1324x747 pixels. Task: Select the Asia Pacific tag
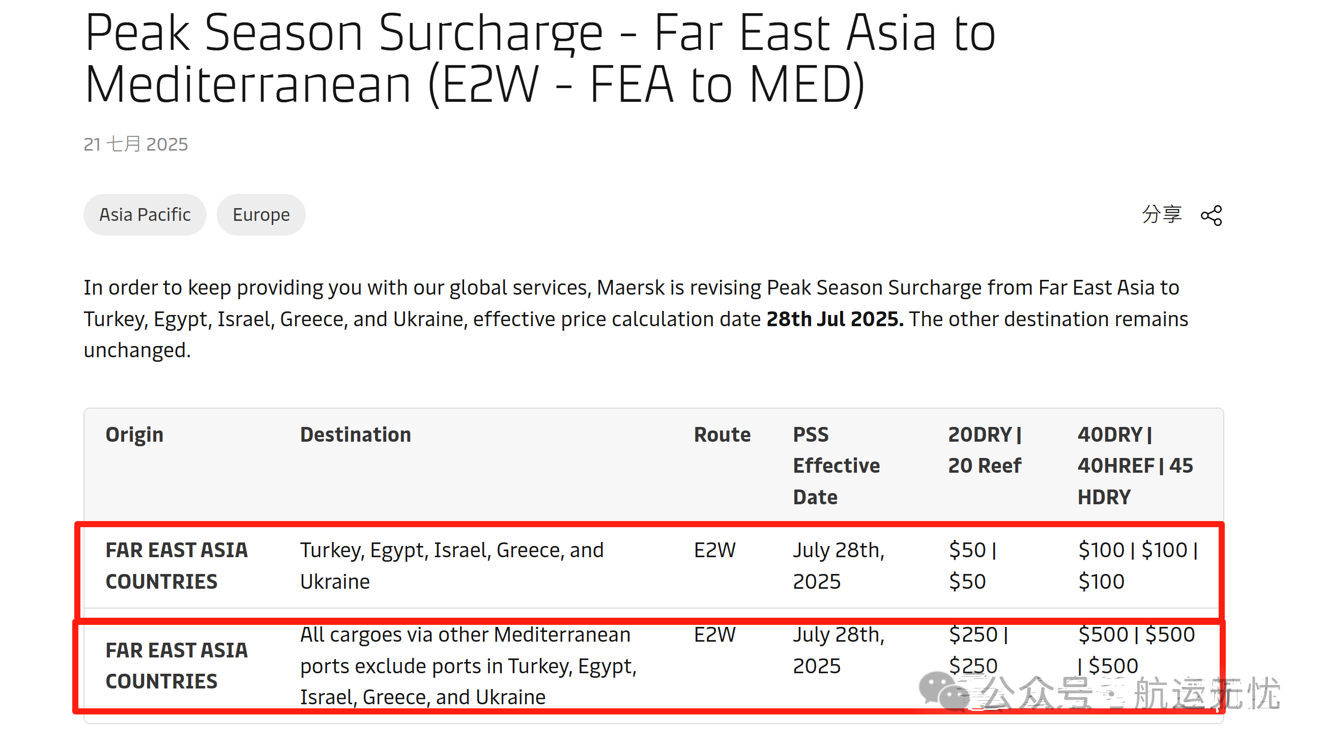145,214
